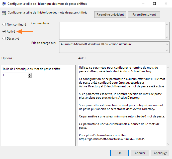Click the policy setting icon beside the heading
The image size is (172, 159).
[x=4, y=13]
